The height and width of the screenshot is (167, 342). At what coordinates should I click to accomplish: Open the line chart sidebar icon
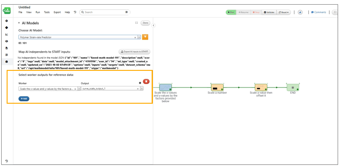coord(7,34)
